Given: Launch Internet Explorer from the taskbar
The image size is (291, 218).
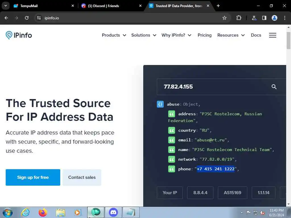Looking at the screenshot, I should pos(25,212).
